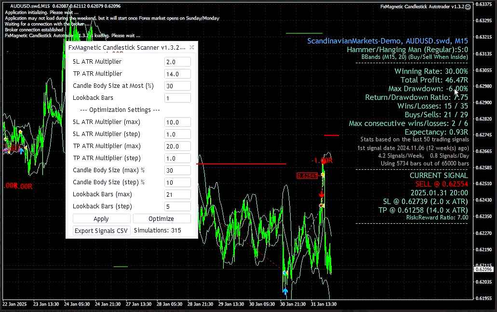Viewport: 497px width, 312px height.
Task: Click the Candle Body Size (max) % field
Action: pyautogui.click(x=177, y=170)
